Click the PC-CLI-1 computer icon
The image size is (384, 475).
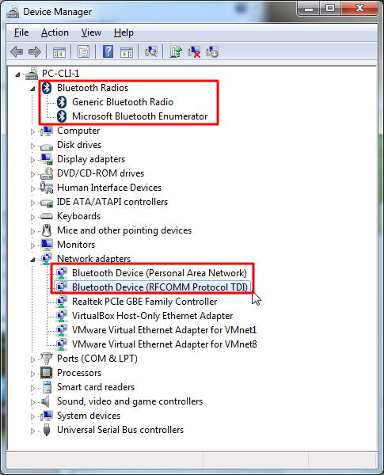coord(32,74)
